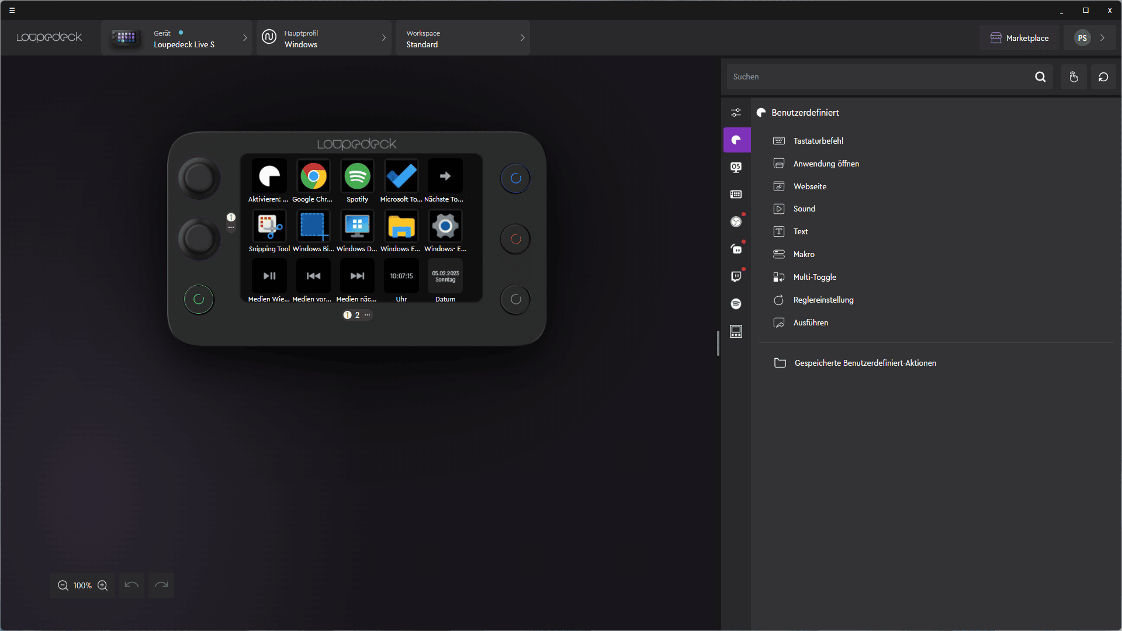Viewport: 1122px width, 631px height.
Task: Click the zoom in magnifier button
Action: [103, 585]
